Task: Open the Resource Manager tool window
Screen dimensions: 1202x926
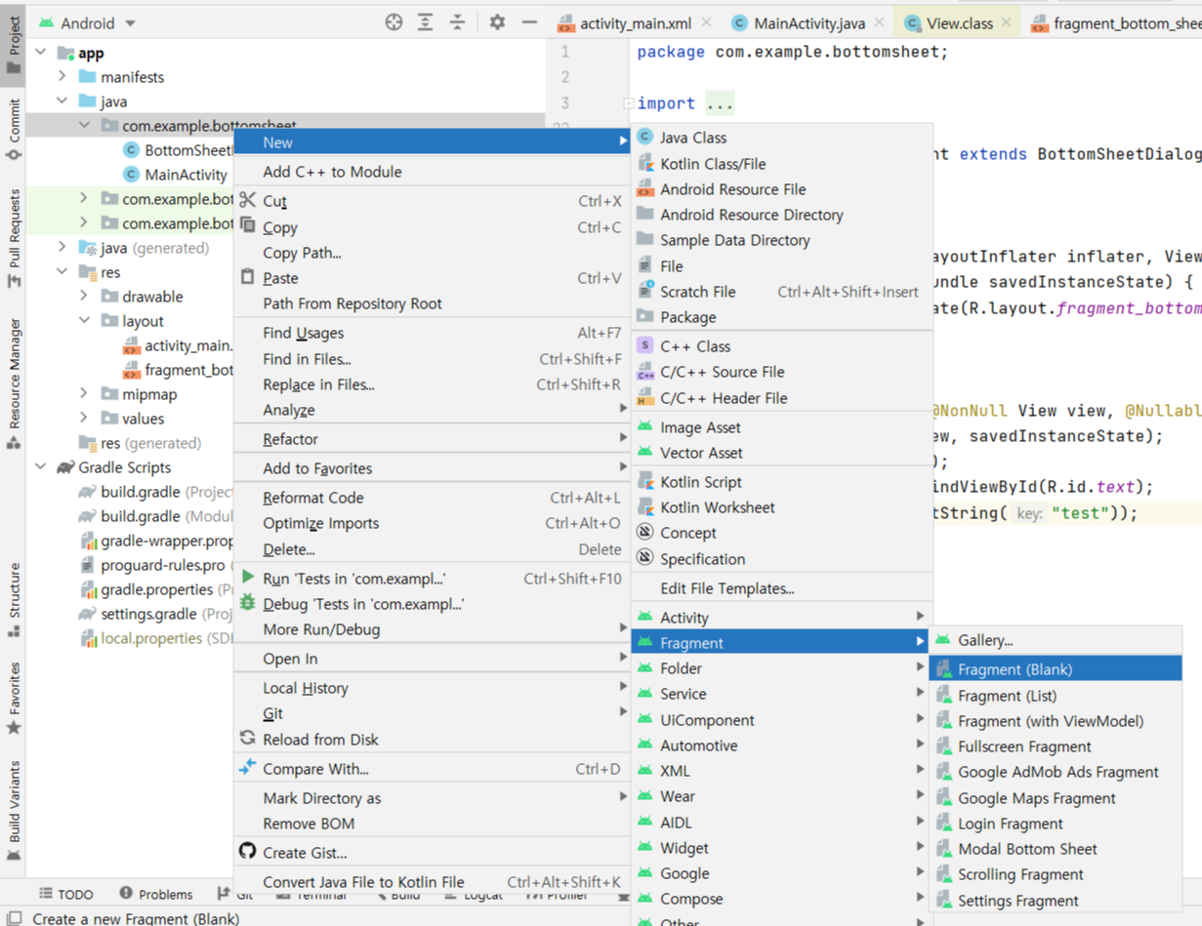Action: (14, 382)
